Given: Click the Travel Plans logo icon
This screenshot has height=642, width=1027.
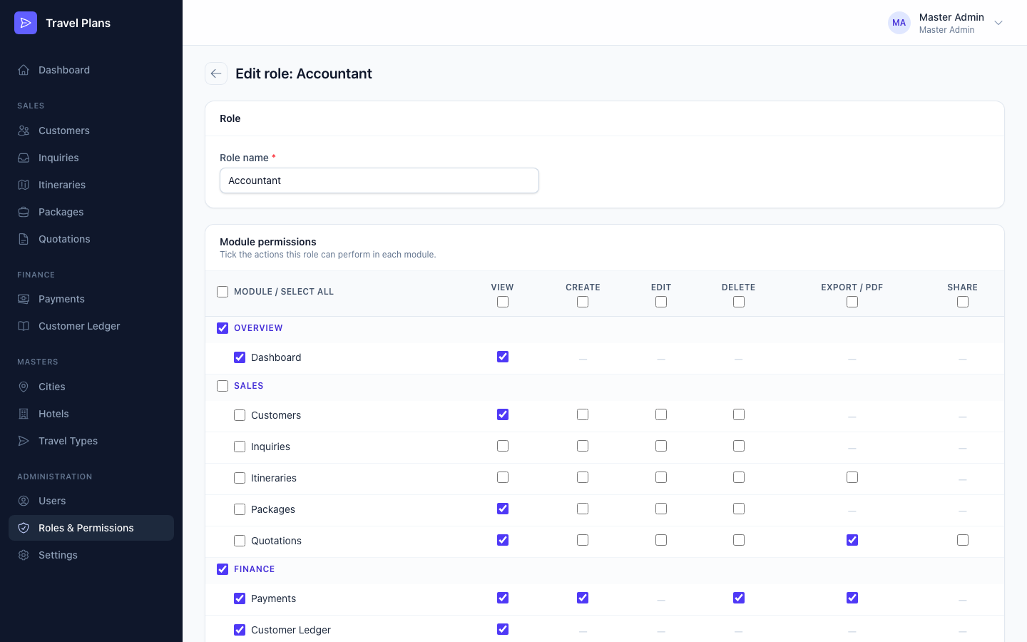Looking at the screenshot, I should click(x=26, y=23).
